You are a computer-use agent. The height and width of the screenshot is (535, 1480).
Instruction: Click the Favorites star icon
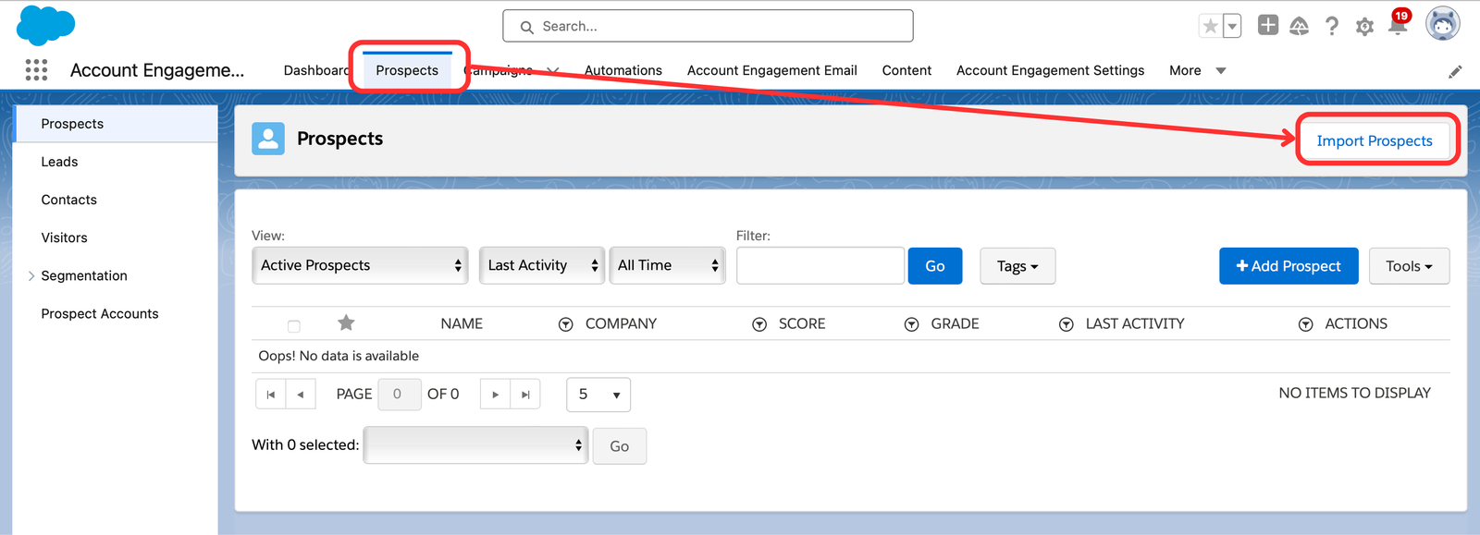[1210, 26]
